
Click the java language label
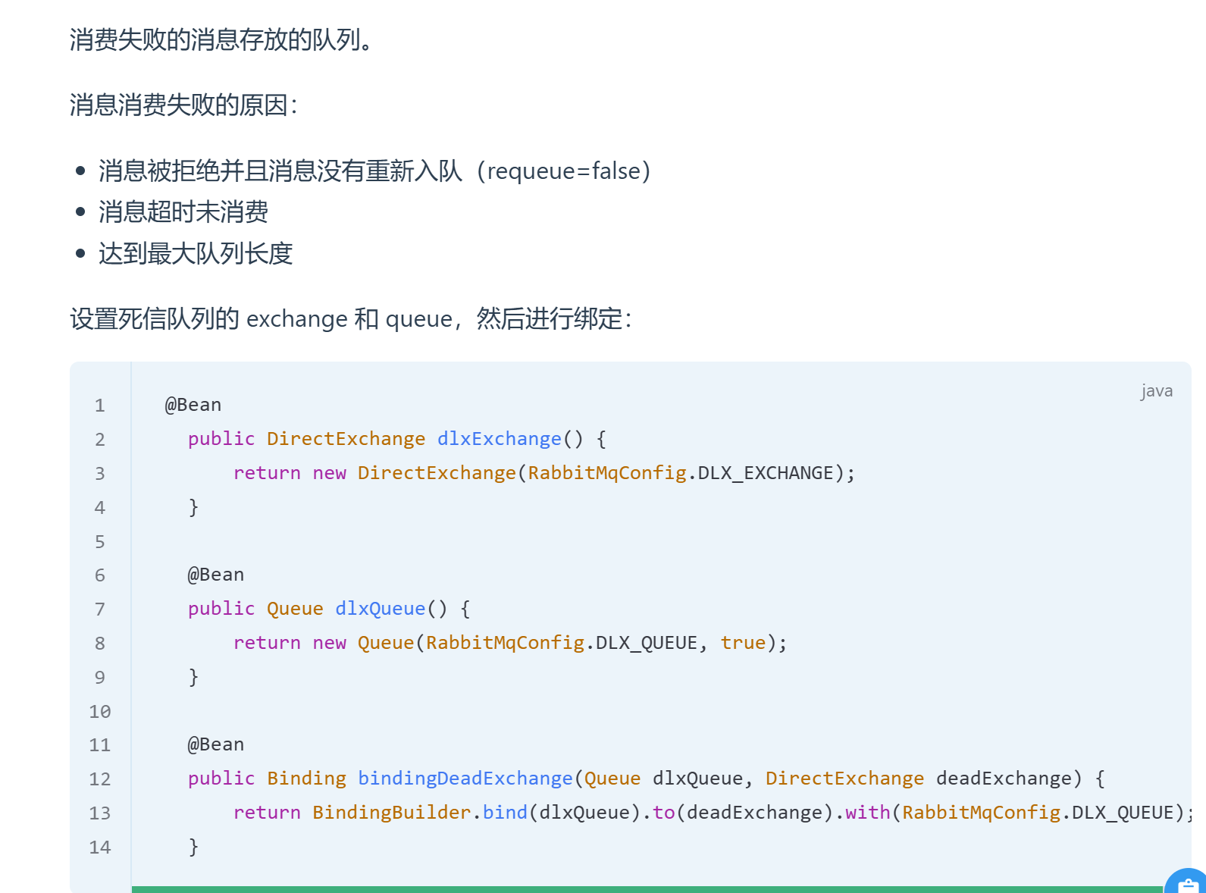(x=1156, y=391)
